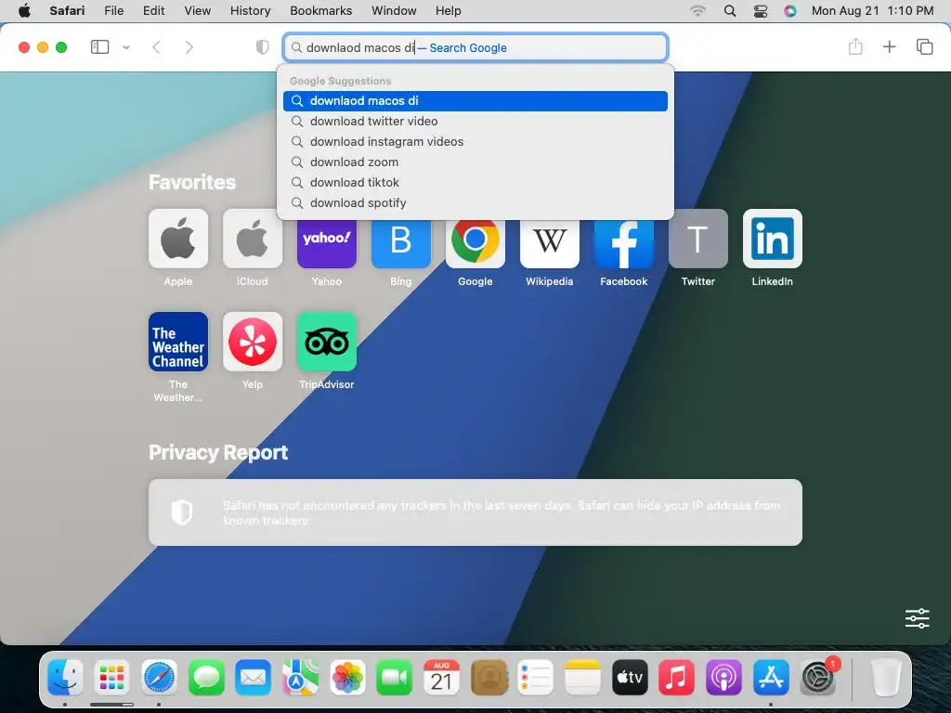
Task: Open the Yelp favorite
Action: tap(253, 342)
